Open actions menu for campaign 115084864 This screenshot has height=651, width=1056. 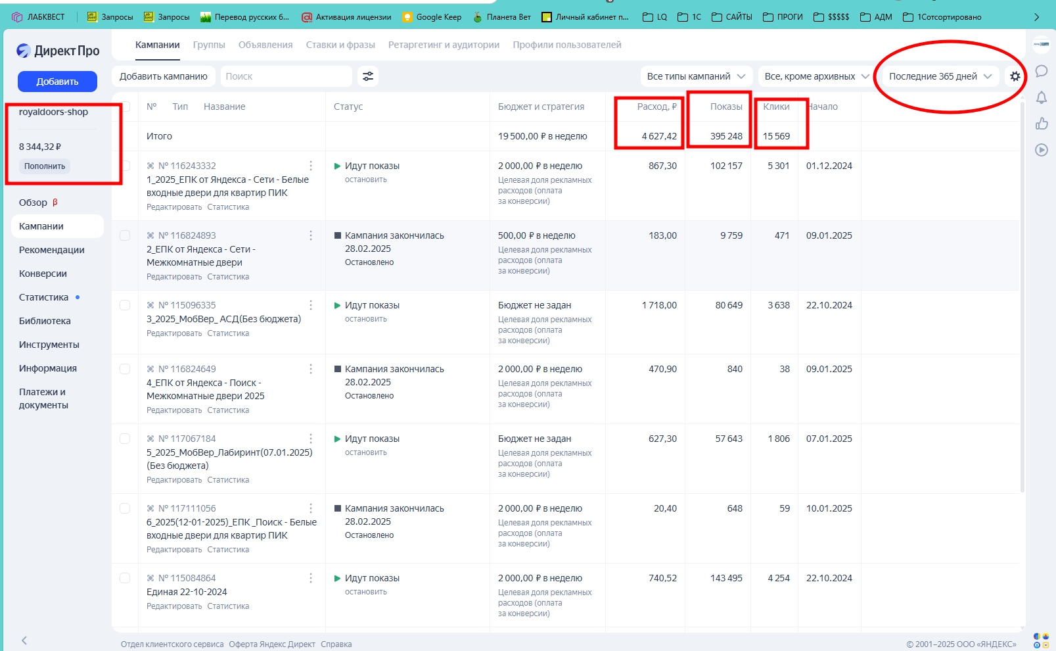(311, 578)
